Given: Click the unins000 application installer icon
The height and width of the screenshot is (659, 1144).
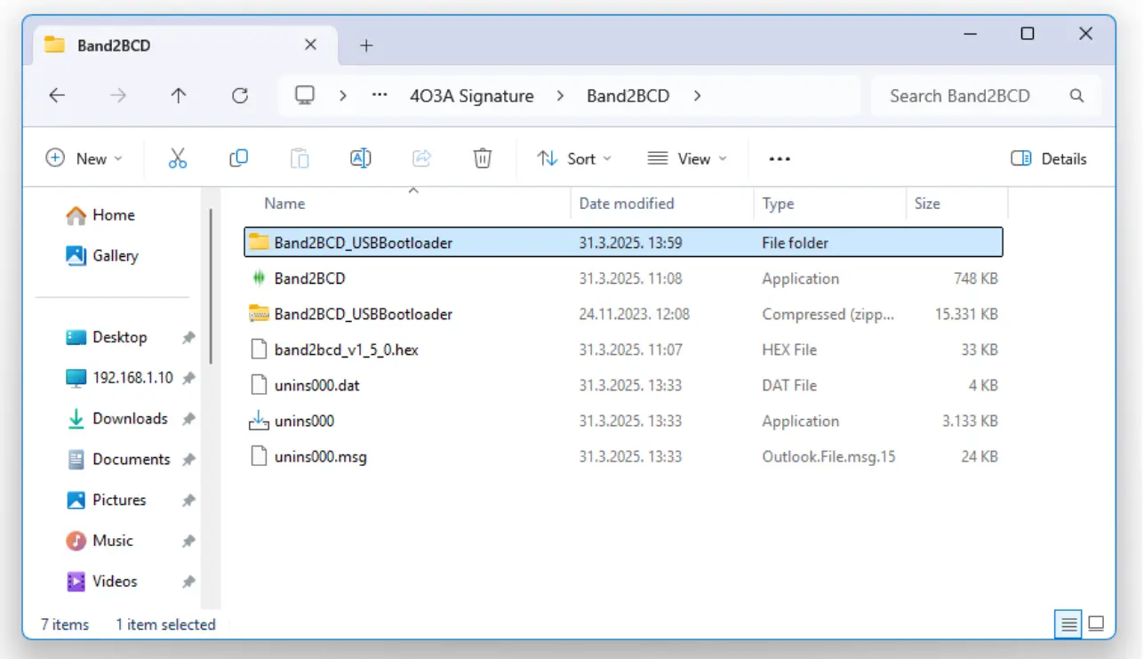Looking at the screenshot, I should (x=259, y=421).
